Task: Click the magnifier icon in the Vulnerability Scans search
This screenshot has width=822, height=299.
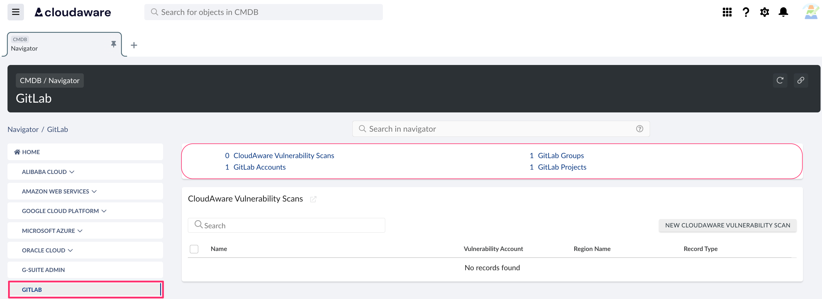Action: 199,225
